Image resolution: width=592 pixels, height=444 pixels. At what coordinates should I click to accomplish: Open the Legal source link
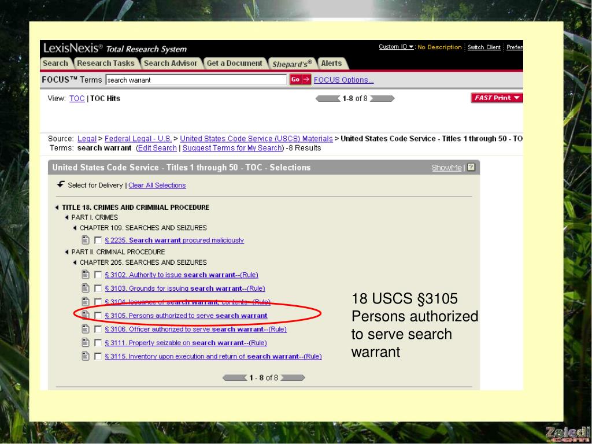[87, 139]
